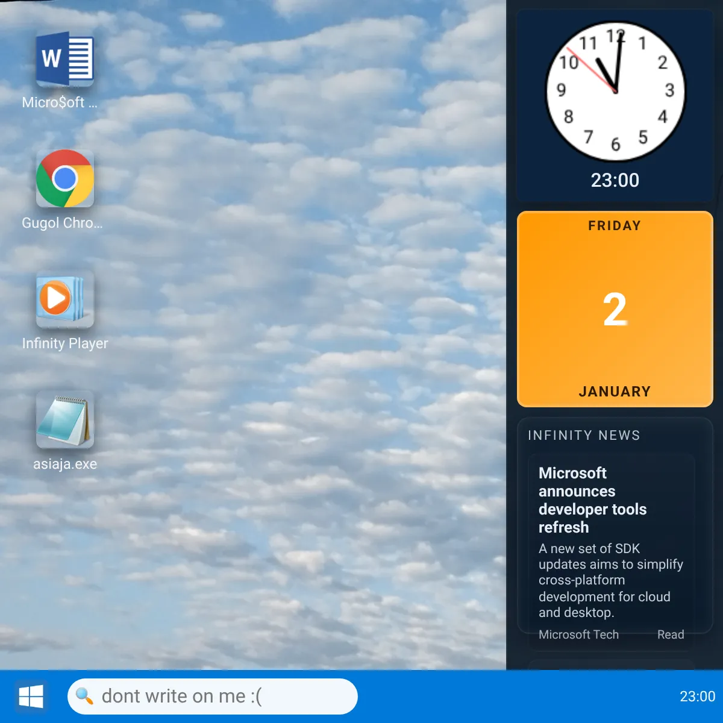This screenshot has width=723, height=723.
Task: Select the asiaja.exe notepad icon
Action: pyautogui.click(x=64, y=420)
